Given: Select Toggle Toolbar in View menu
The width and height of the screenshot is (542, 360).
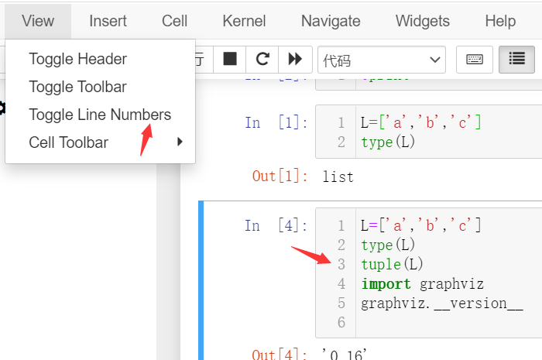Looking at the screenshot, I should pos(100,87).
